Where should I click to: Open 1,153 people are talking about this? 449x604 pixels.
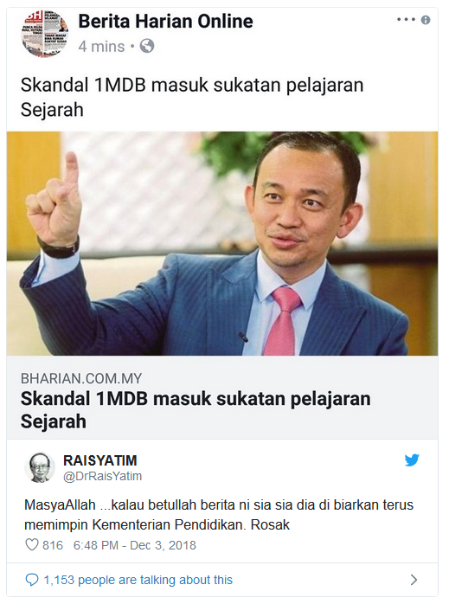coord(138,580)
